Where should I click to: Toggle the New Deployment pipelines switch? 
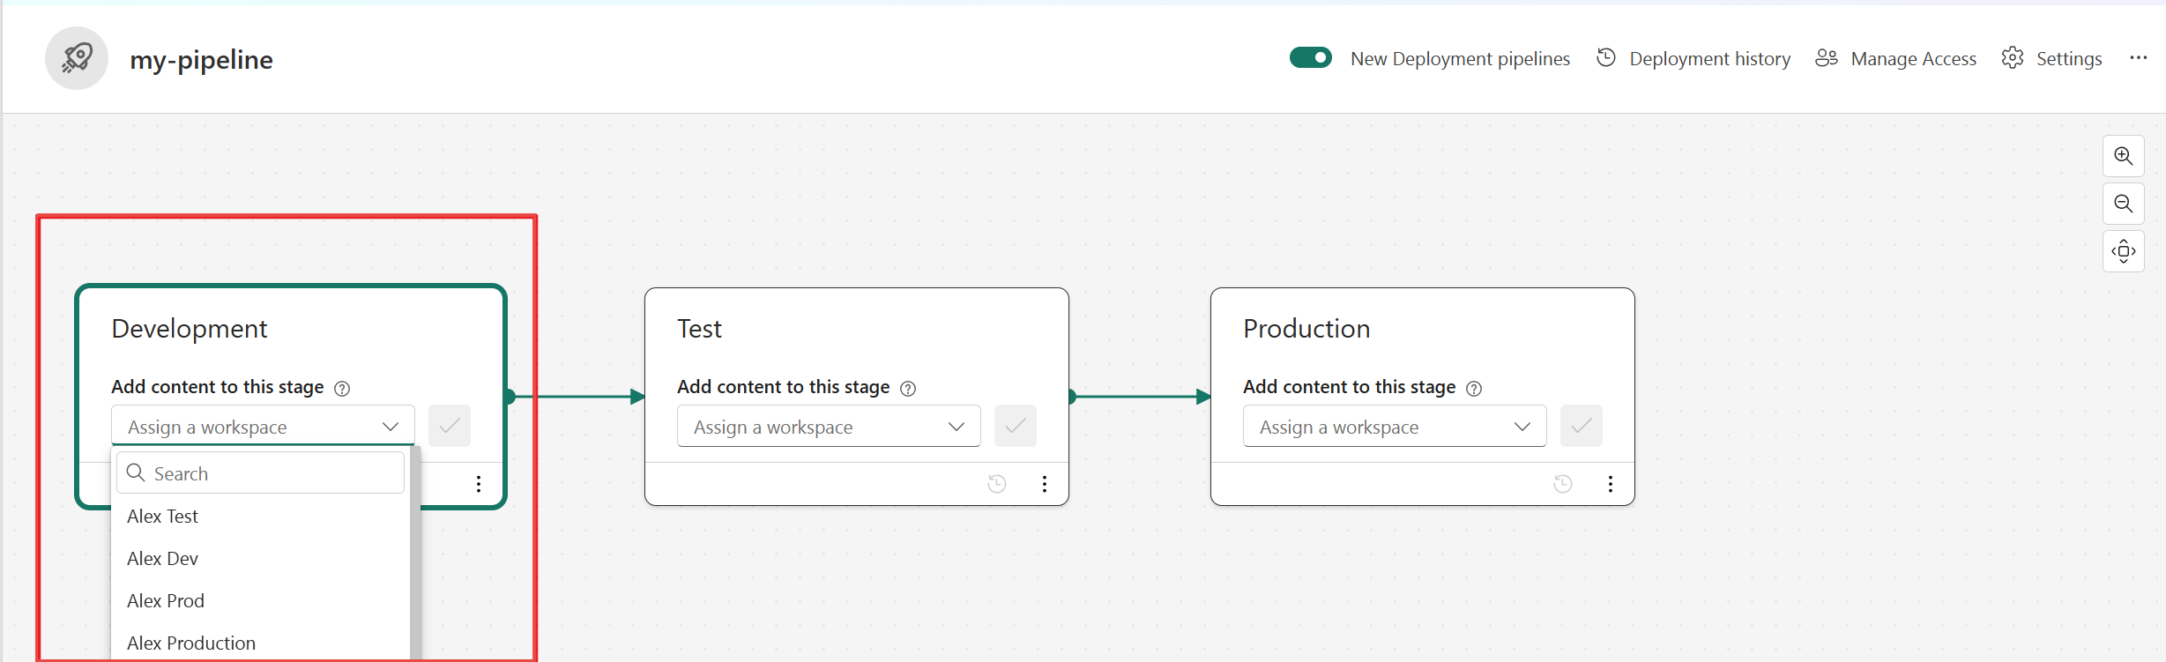(1310, 57)
